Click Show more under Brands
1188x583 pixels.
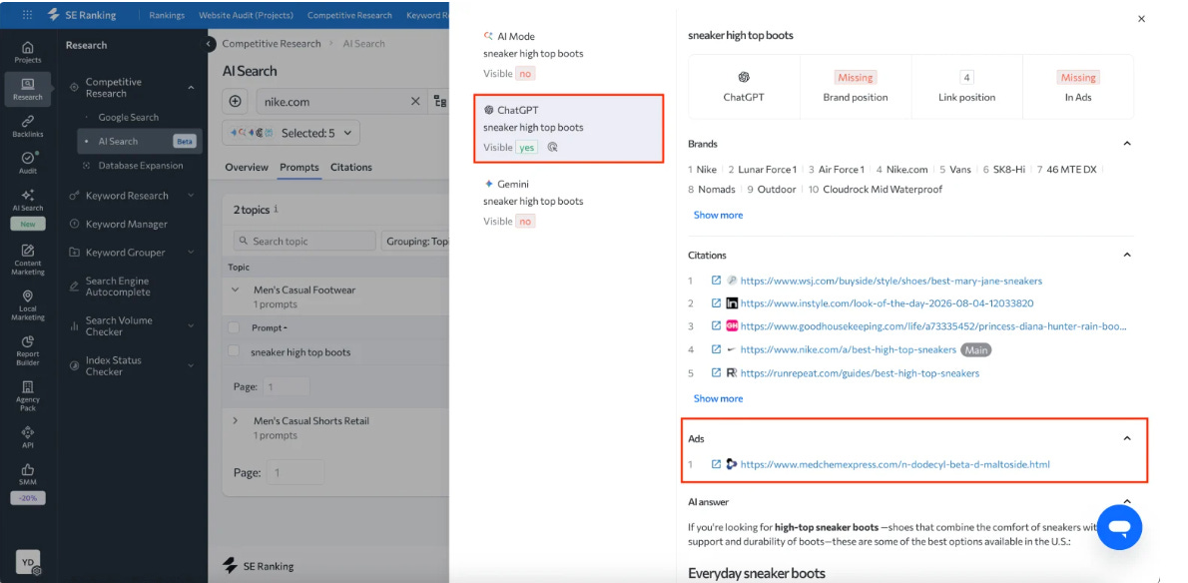point(718,215)
